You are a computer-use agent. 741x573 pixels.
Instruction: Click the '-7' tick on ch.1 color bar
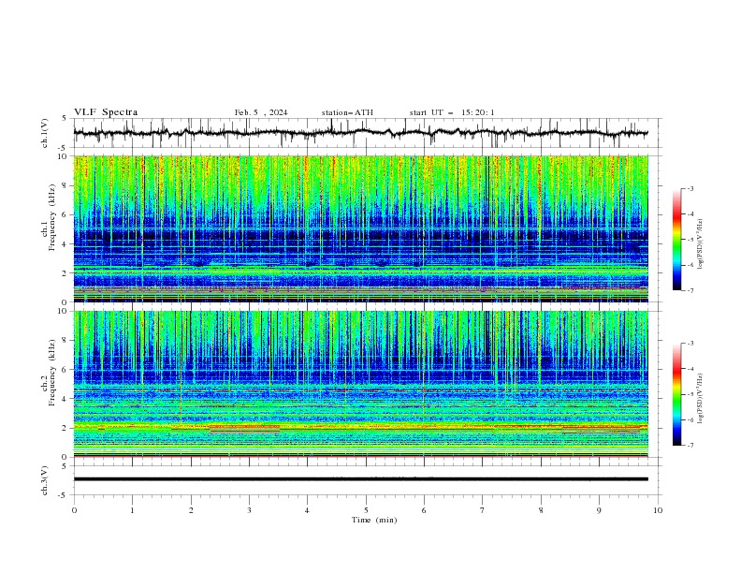pos(690,290)
